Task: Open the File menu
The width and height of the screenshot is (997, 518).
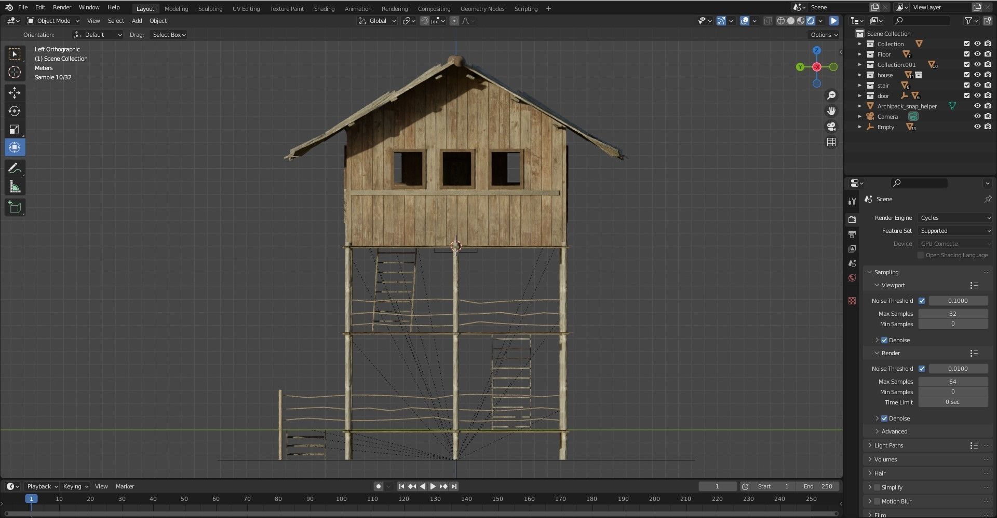Action: click(23, 7)
